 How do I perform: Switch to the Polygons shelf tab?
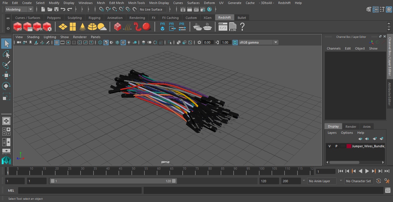[54, 18]
